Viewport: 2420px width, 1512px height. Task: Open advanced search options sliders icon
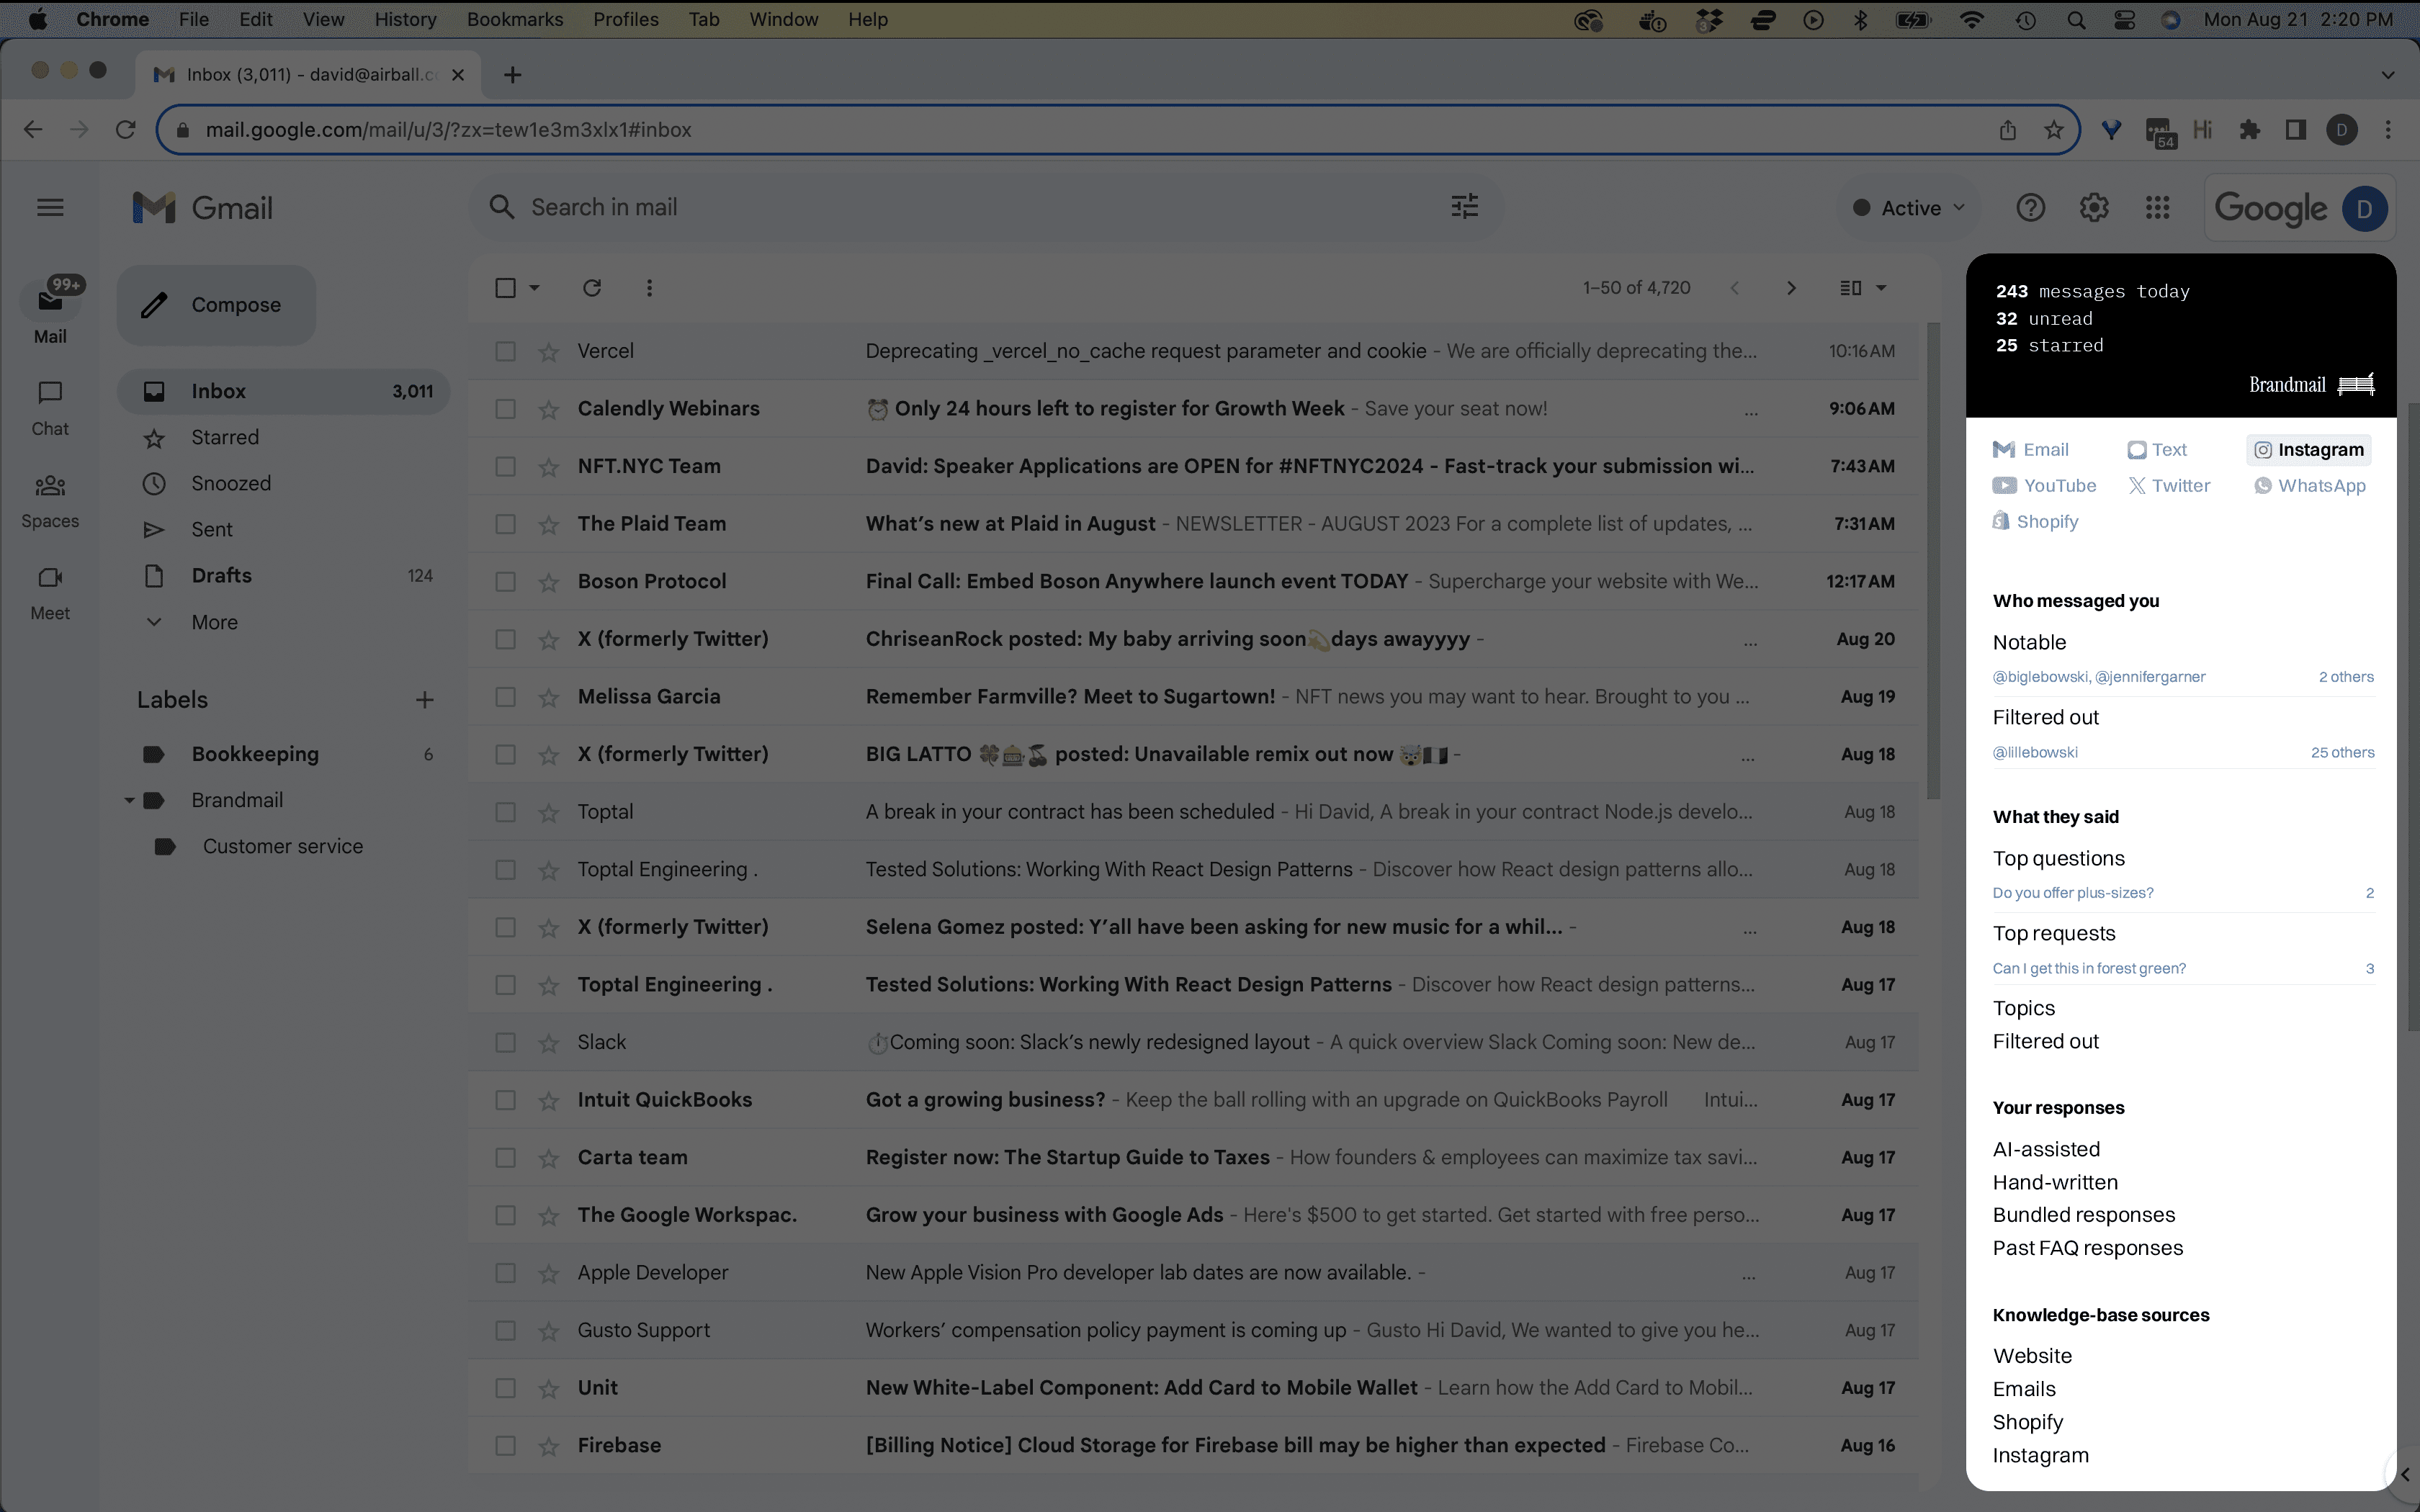[x=1463, y=206]
